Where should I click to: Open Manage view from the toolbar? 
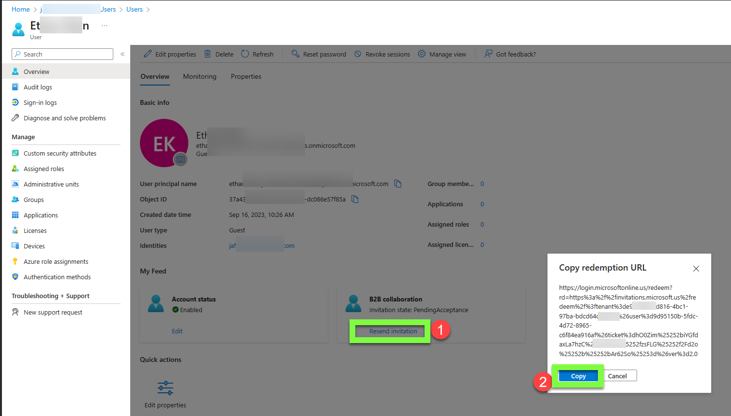tap(421, 54)
